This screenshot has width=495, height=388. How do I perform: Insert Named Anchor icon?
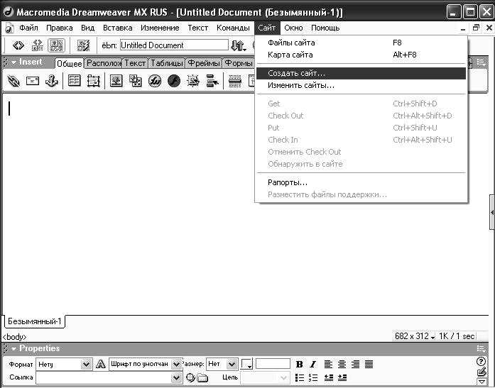pyautogui.click(x=52, y=81)
